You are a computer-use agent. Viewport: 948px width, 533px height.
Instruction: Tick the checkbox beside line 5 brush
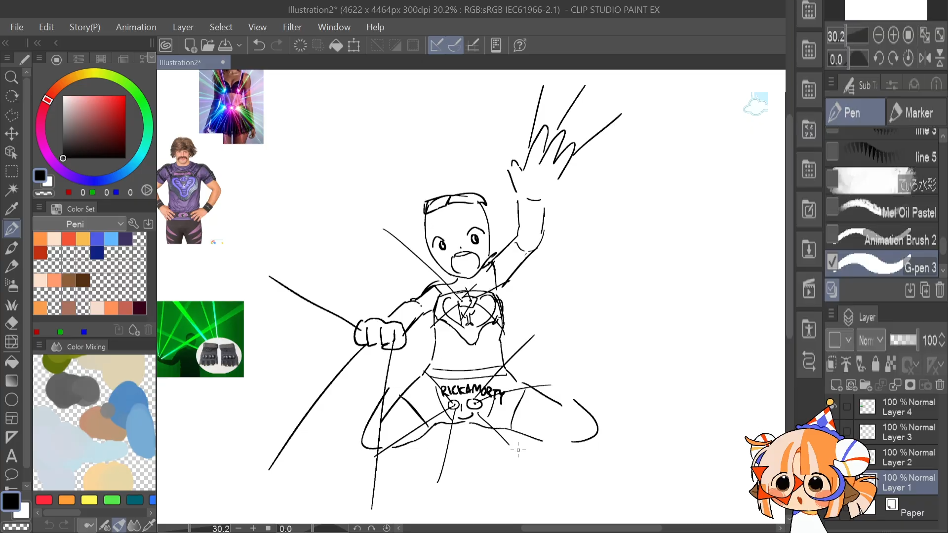(832, 152)
